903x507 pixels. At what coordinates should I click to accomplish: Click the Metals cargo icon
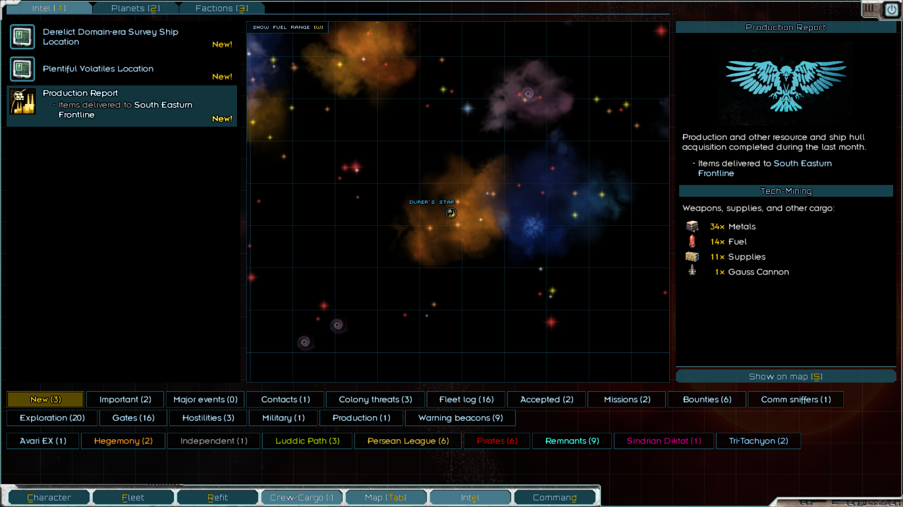point(692,226)
